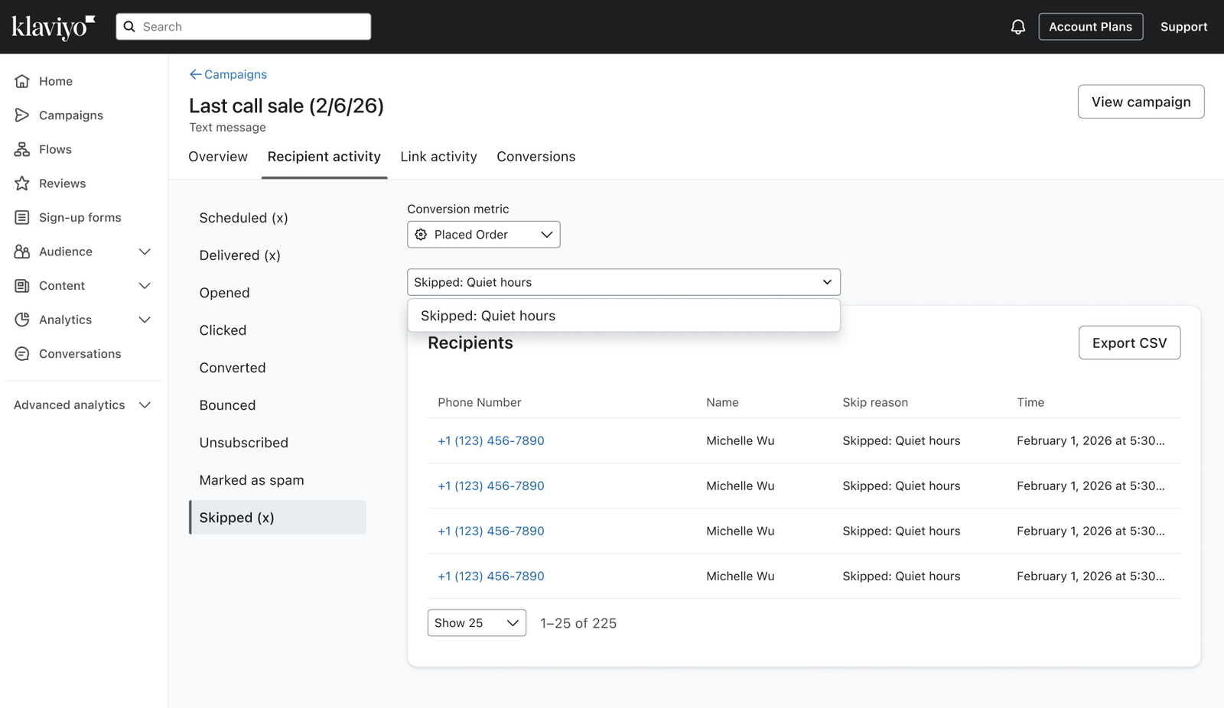Screen dimensions: 1224x708
Task: Expand the Content menu chevron
Action: 145,286
